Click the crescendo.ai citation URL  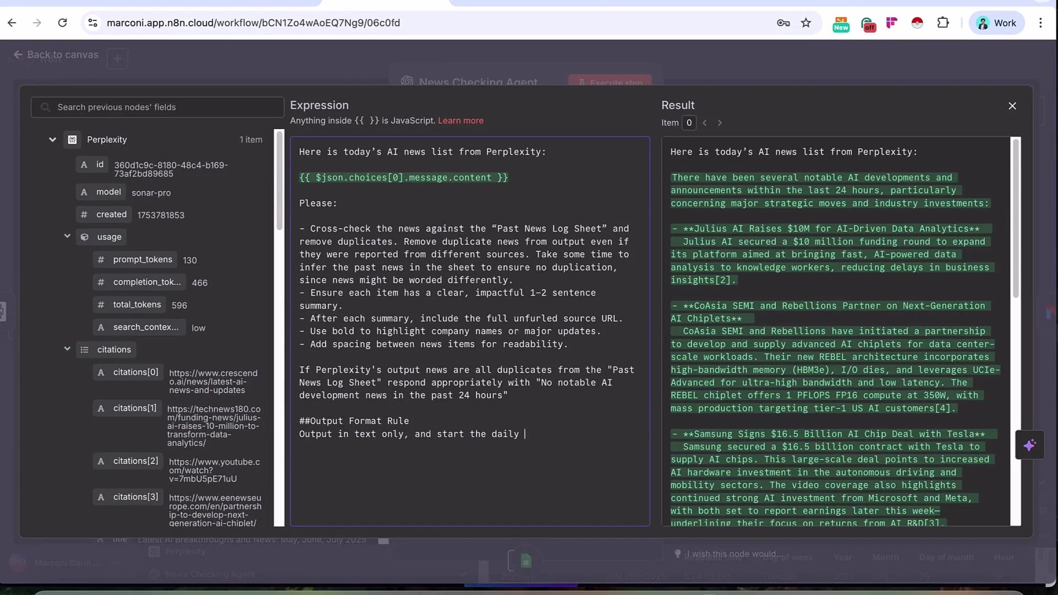213,381
